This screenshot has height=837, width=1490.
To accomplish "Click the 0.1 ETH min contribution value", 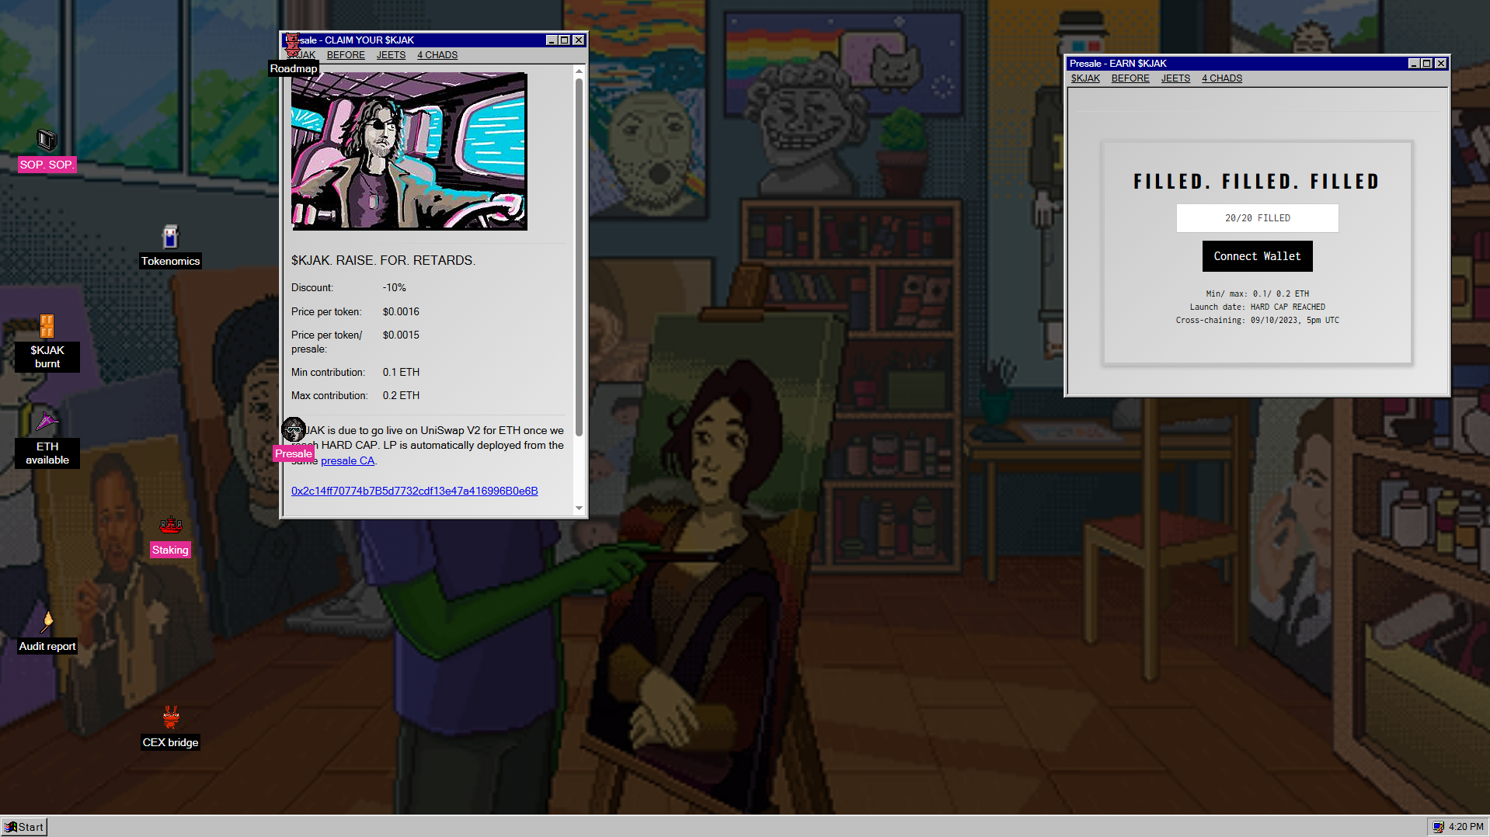I will (x=401, y=372).
